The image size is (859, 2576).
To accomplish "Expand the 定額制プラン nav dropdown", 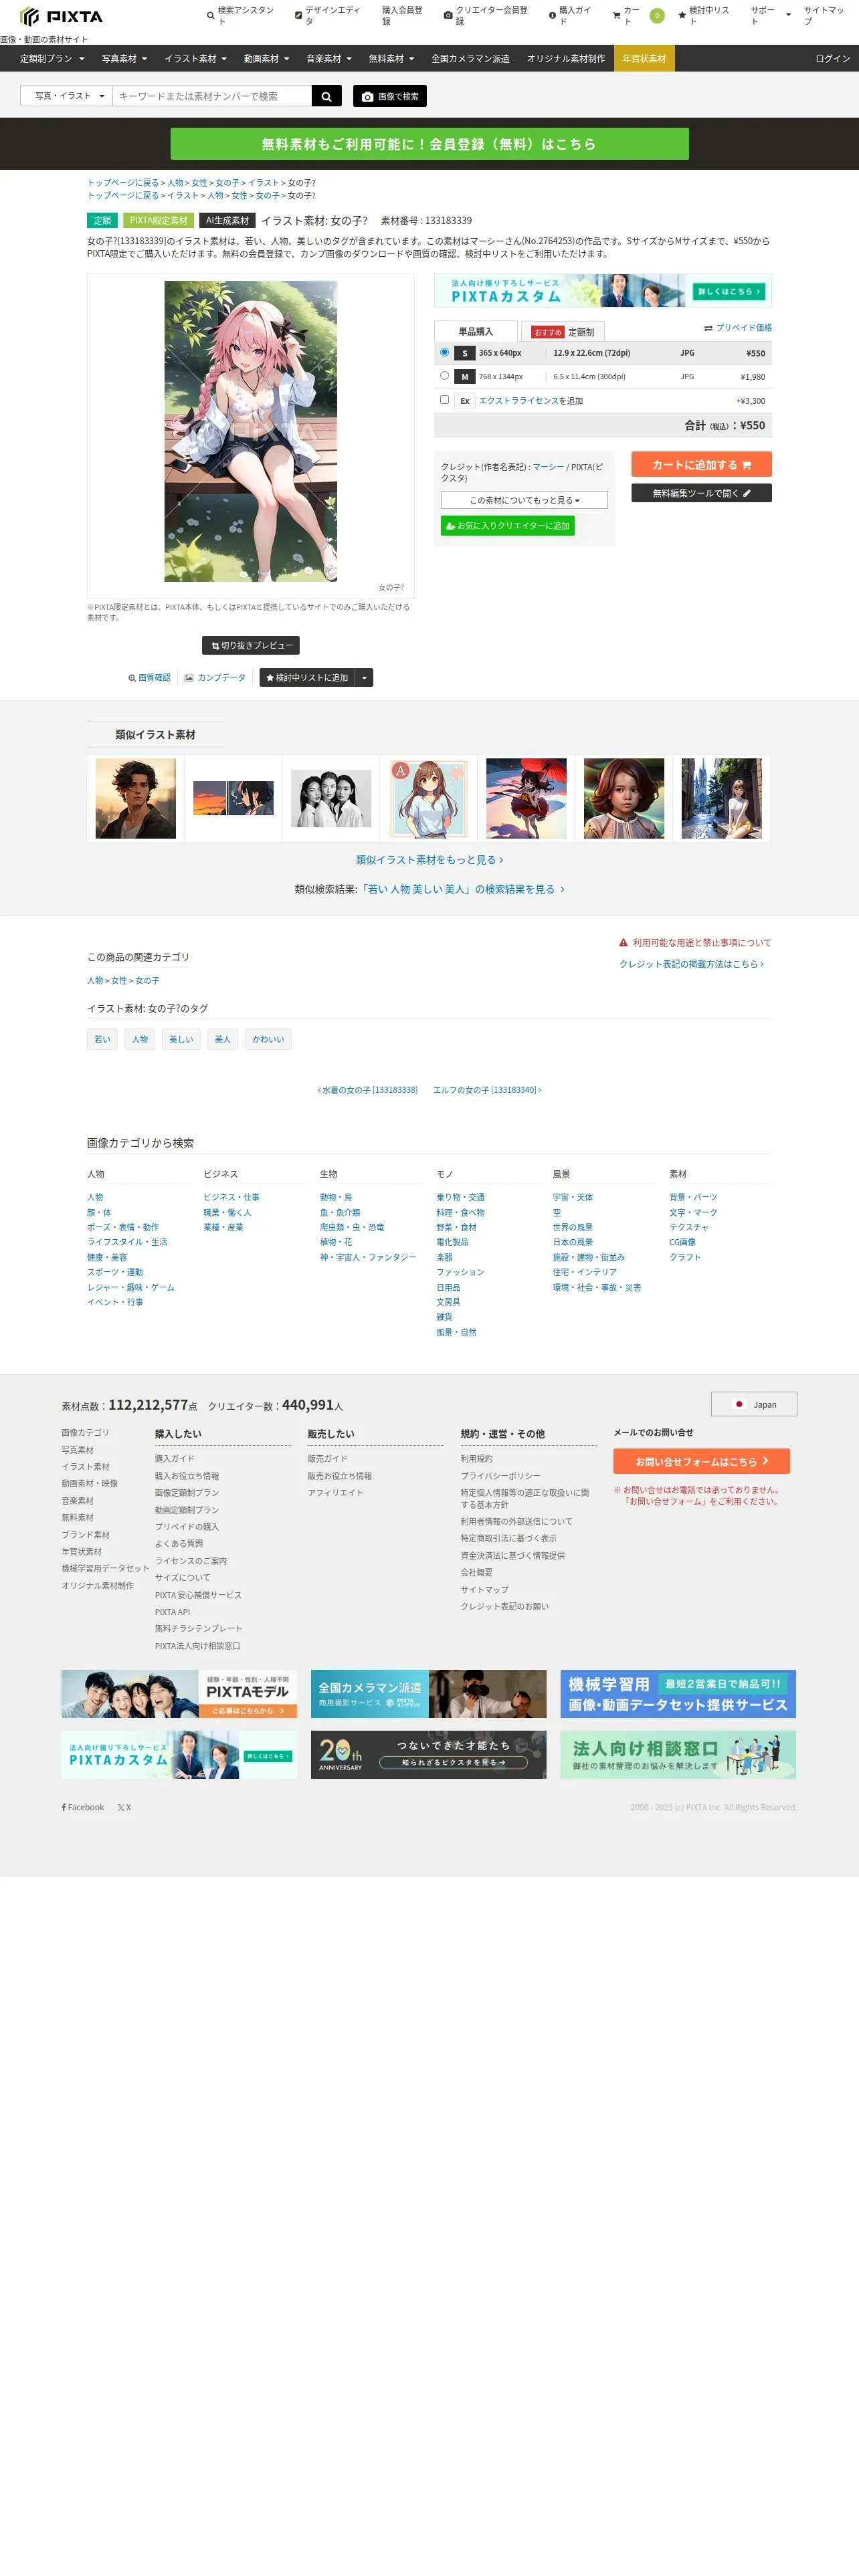I will point(52,59).
